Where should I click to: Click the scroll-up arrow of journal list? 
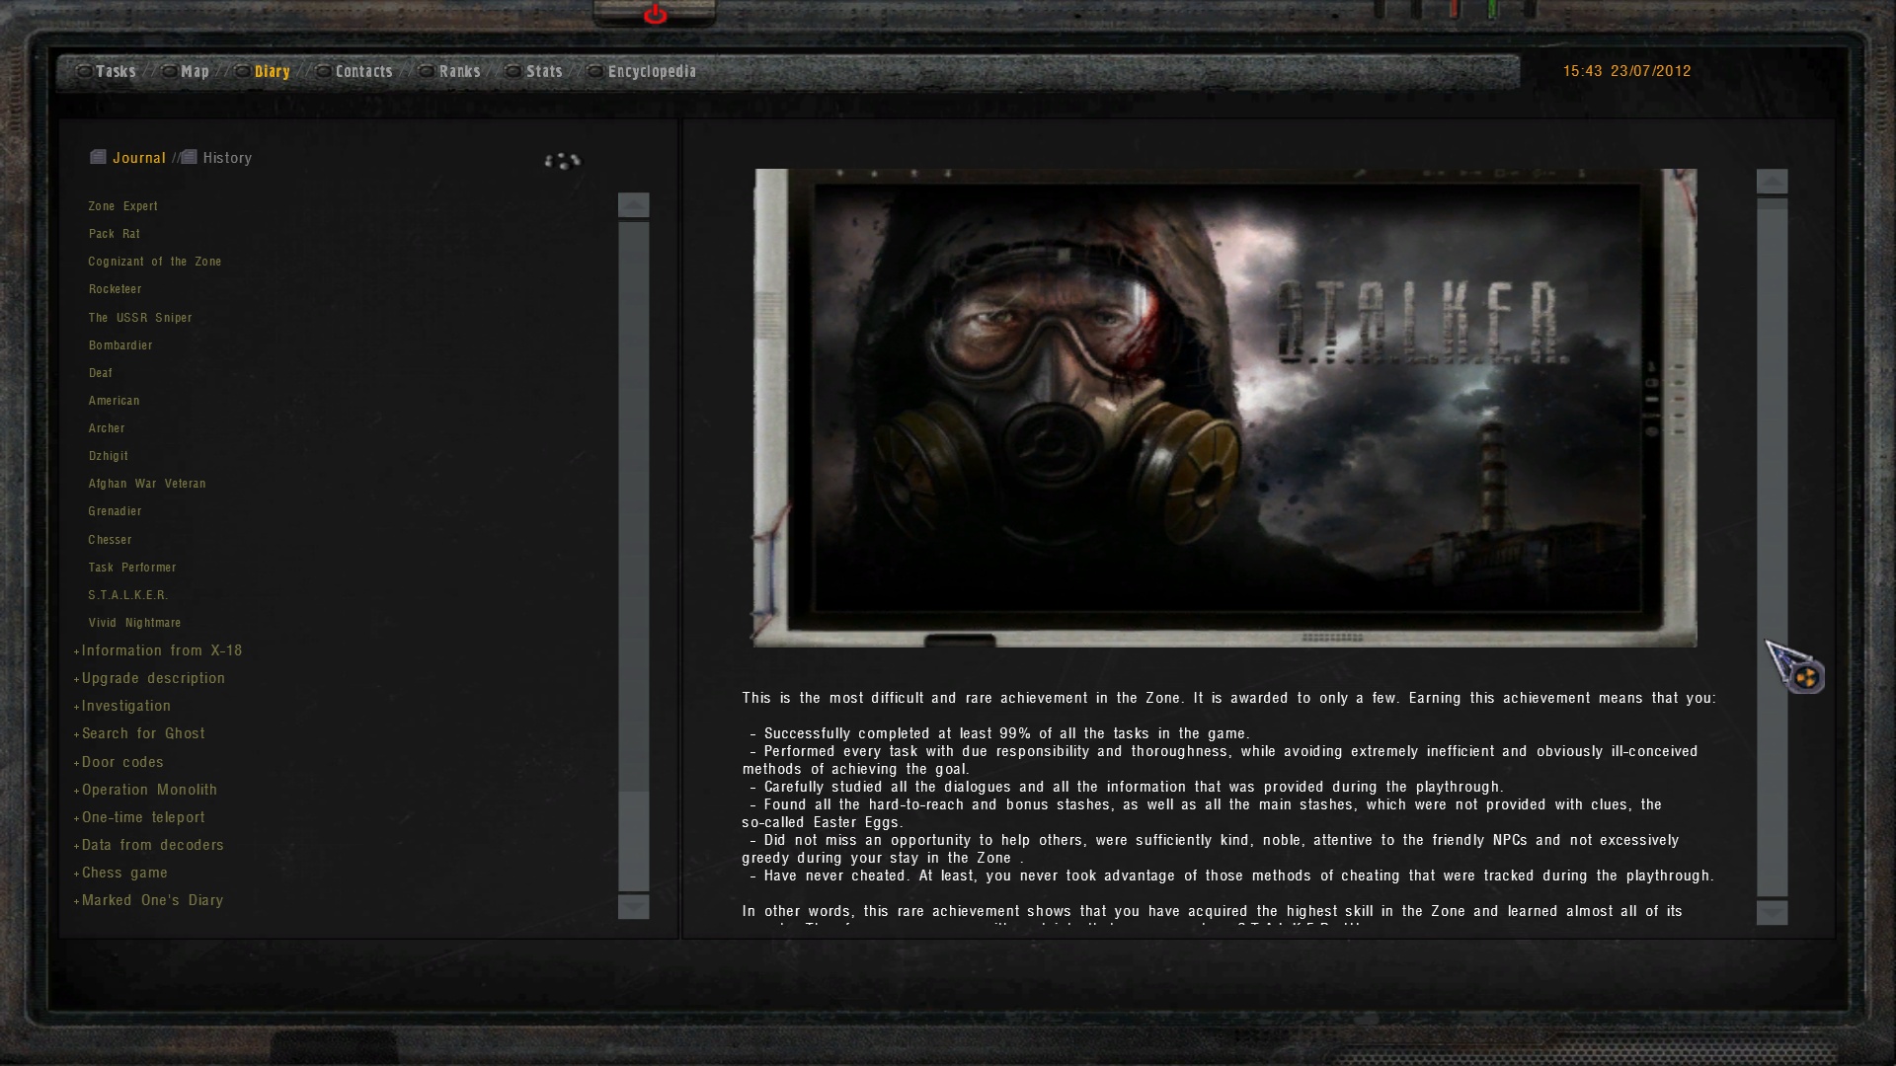633,205
